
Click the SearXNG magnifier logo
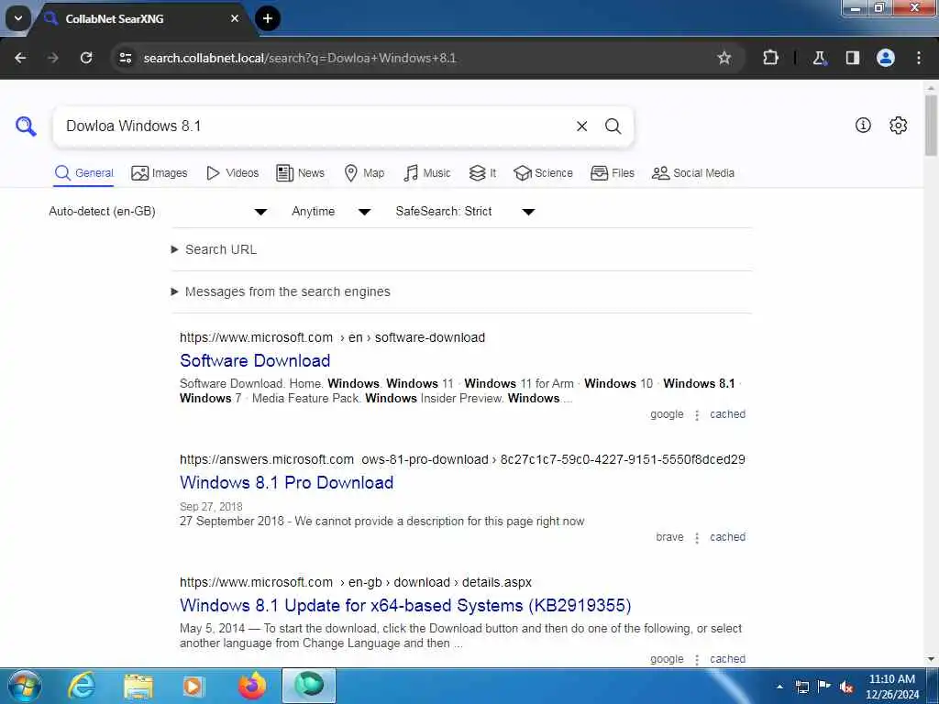[x=26, y=126]
